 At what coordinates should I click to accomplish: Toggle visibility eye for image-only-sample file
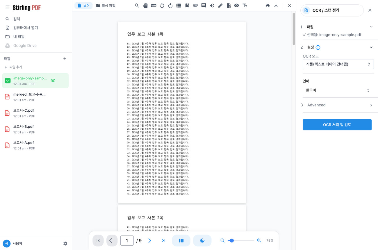pos(53,81)
